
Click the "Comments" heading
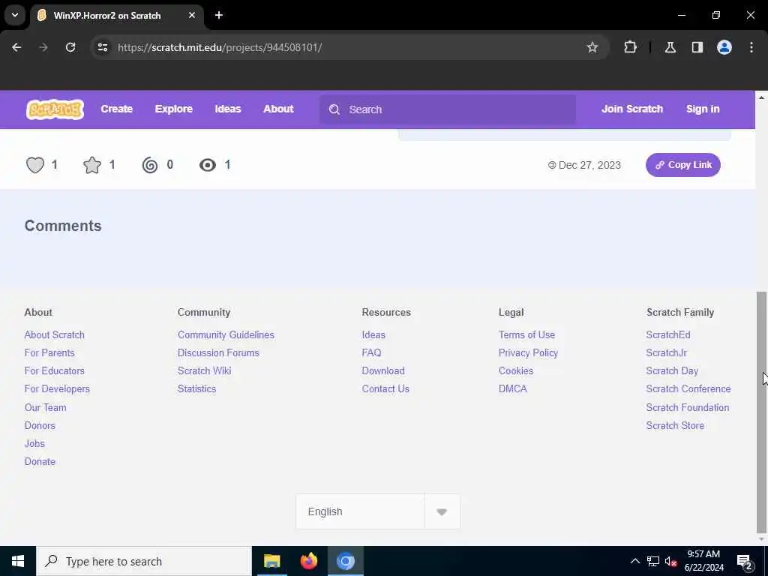(x=63, y=226)
